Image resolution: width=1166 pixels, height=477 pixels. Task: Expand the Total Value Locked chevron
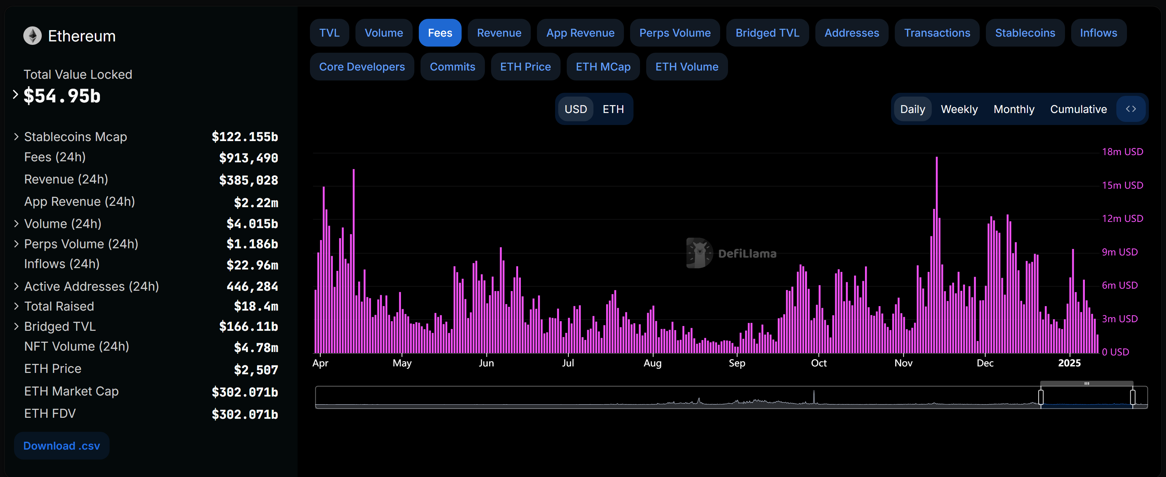point(15,95)
